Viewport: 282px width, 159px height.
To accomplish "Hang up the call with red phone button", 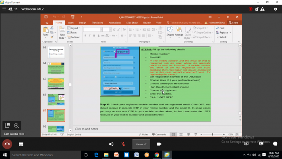I will [x=7, y=144].
